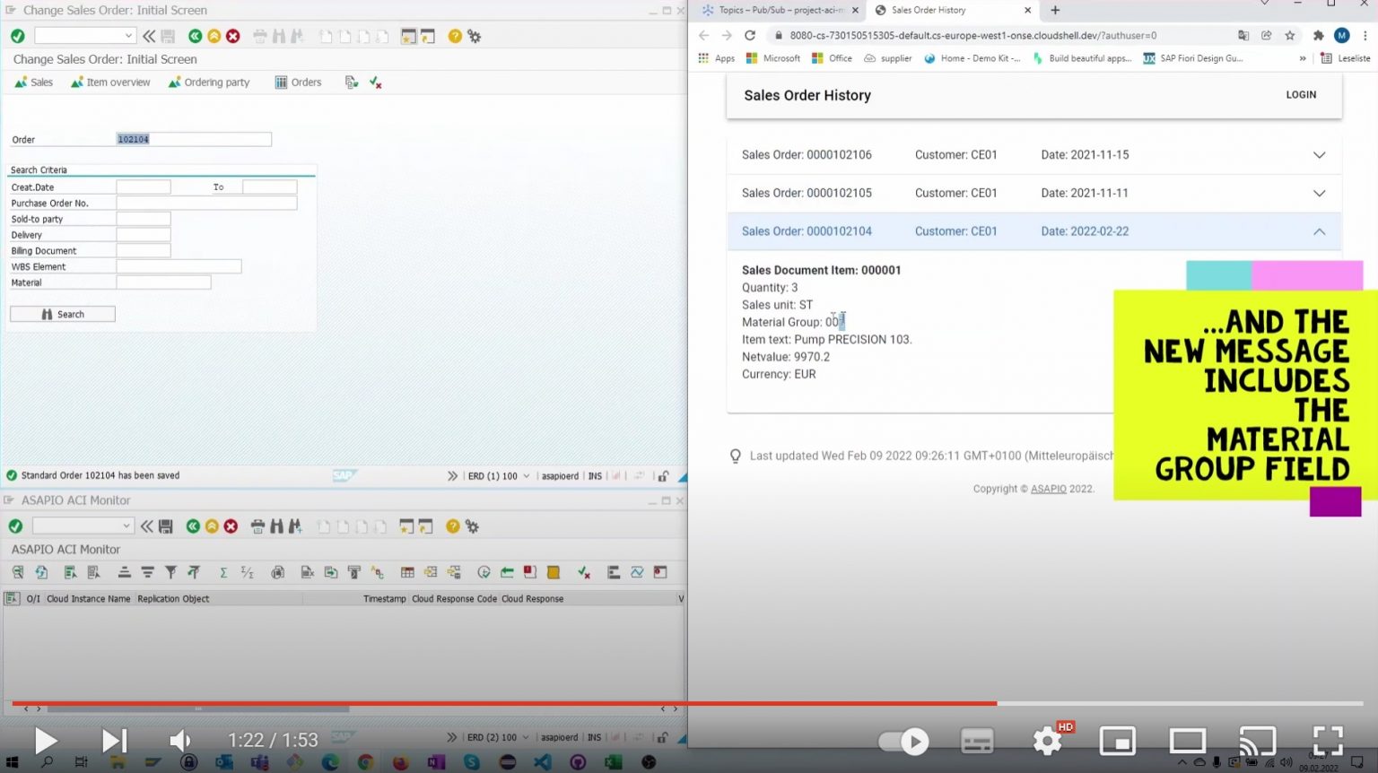Select the sort ascending icon in ACI Monitor

click(x=125, y=571)
